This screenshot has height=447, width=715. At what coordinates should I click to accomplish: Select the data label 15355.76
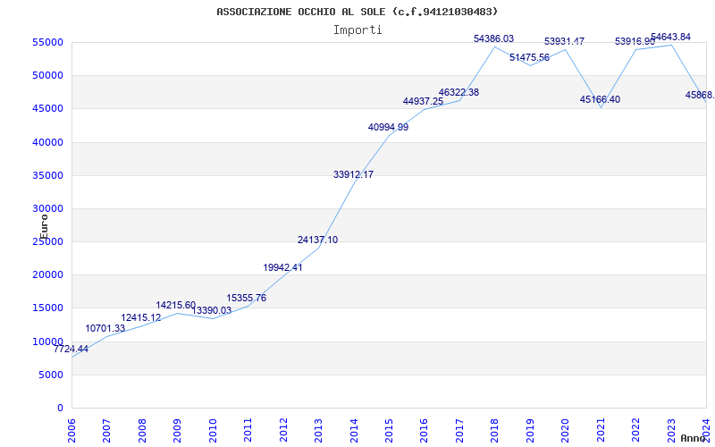tap(247, 299)
